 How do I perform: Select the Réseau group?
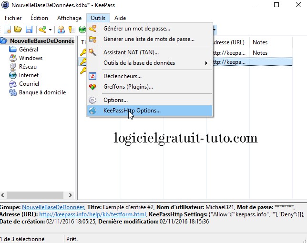[28, 67]
